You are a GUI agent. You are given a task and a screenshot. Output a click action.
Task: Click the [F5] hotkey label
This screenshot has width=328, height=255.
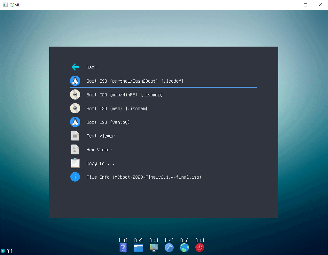click(184, 240)
